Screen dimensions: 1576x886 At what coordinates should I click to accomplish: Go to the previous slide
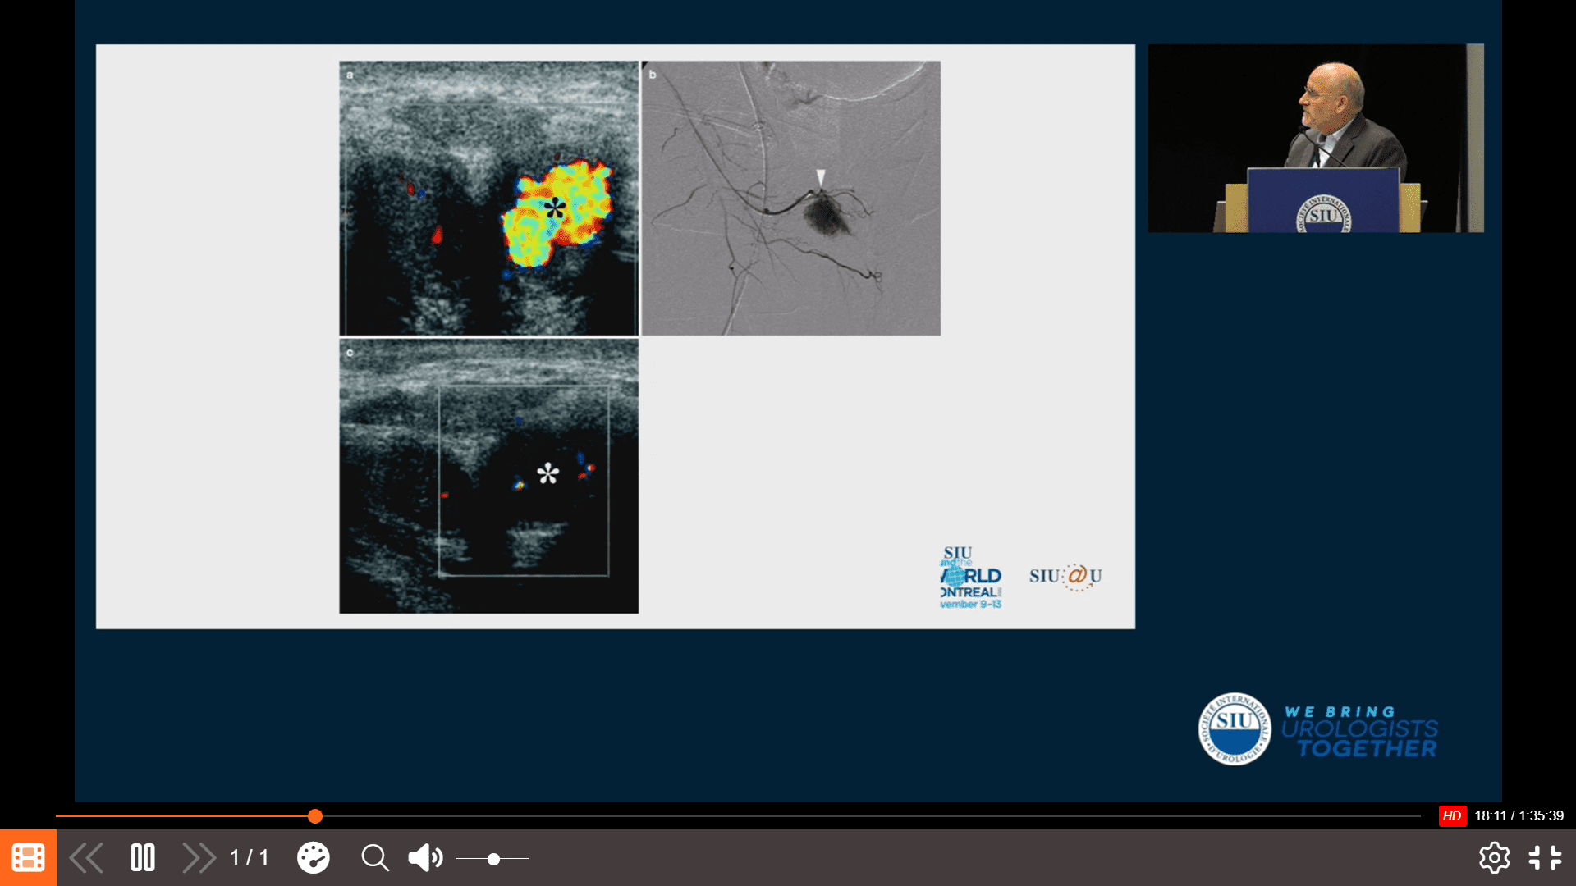[86, 858]
